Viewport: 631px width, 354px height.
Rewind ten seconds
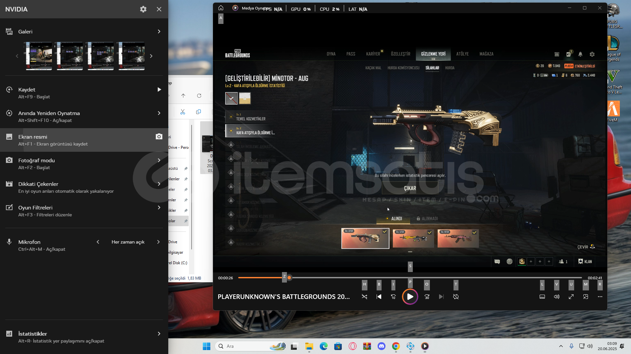393,297
